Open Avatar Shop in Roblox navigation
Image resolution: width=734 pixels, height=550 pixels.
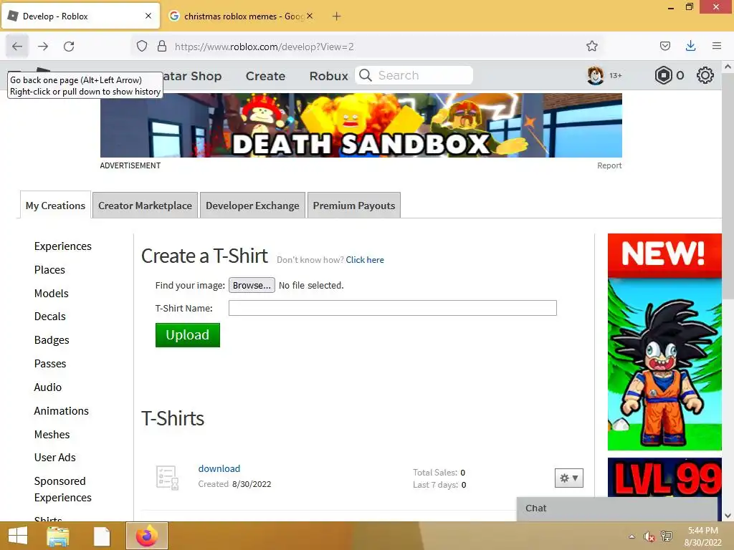point(192,76)
